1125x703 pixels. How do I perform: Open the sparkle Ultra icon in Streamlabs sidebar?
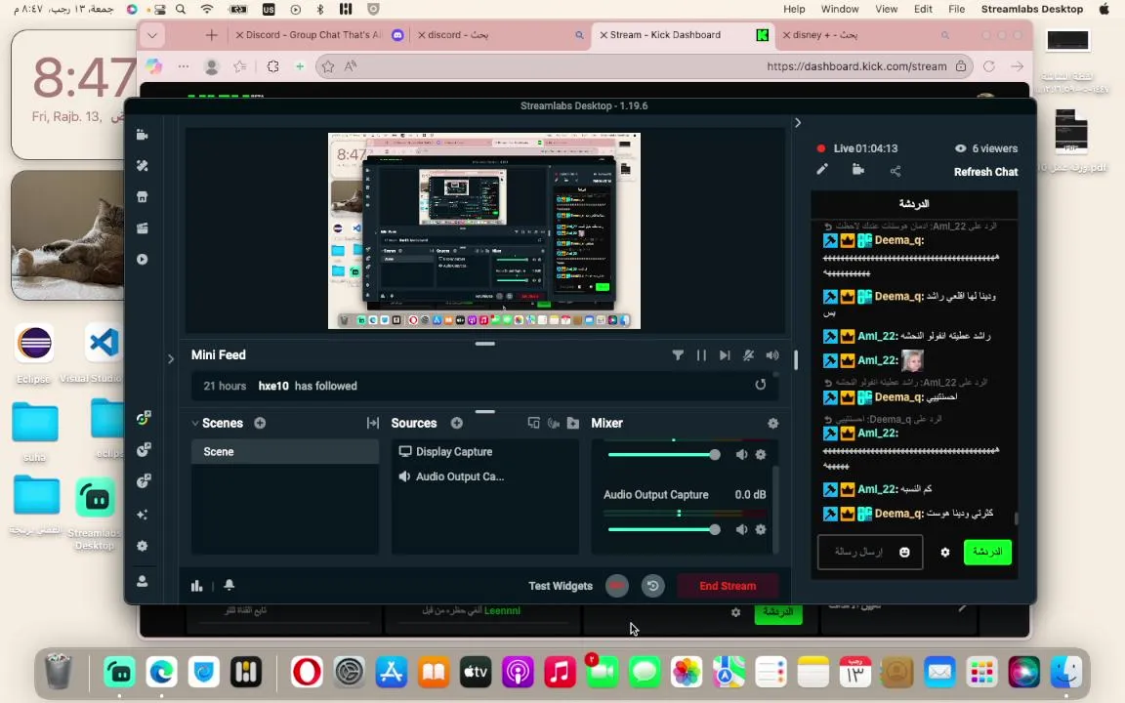(x=142, y=515)
